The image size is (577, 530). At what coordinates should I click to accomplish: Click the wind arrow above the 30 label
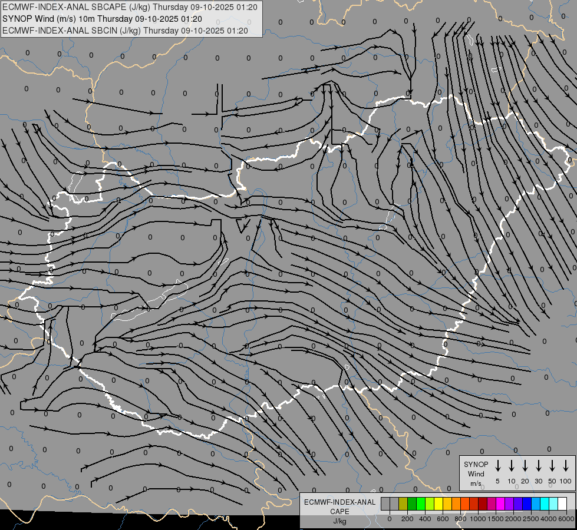click(538, 466)
